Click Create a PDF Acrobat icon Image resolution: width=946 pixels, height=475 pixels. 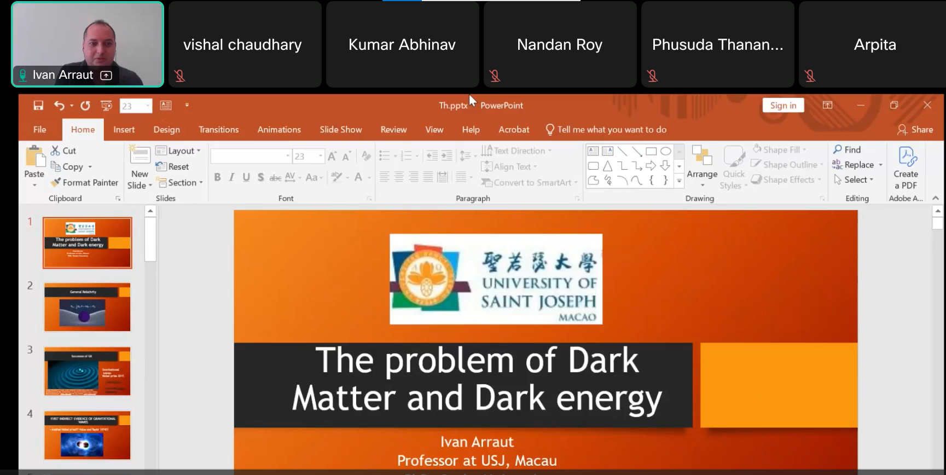tap(907, 157)
